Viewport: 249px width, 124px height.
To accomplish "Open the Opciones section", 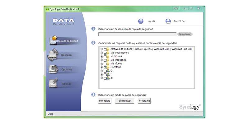I will (67, 69).
